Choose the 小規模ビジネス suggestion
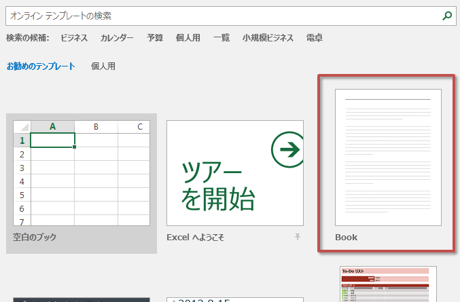The image size is (460, 302). [268, 38]
